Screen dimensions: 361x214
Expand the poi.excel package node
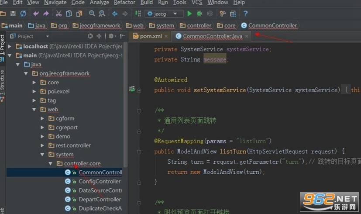click(34, 91)
